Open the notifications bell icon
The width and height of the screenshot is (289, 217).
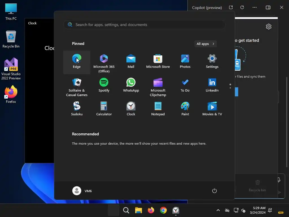click(270, 210)
